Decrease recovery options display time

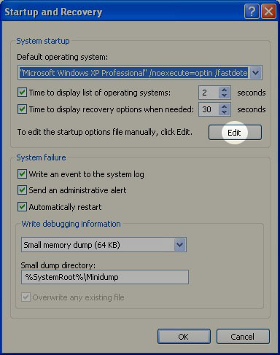(x=224, y=112)
